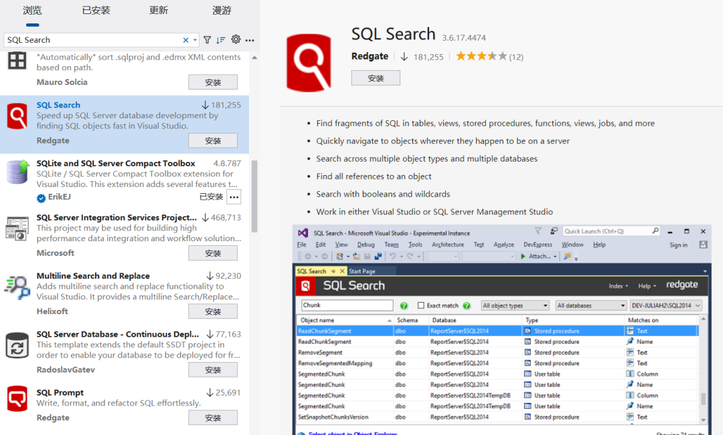The height and width of the screenshot is (435, 723).
Task: Switch to the 浏览 tab
Action: point(32,11)
